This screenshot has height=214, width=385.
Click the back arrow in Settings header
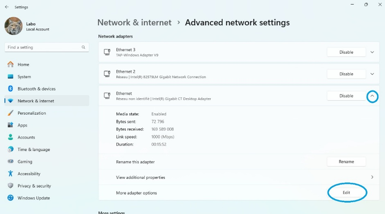coord(7,7)
